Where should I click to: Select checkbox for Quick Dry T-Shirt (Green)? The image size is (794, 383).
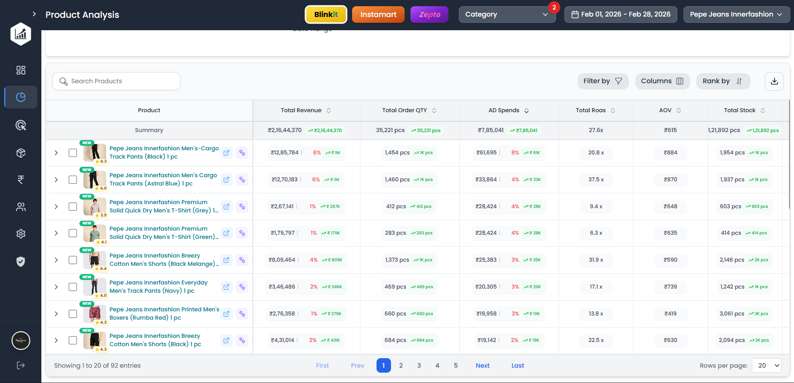tap(73, 233)
